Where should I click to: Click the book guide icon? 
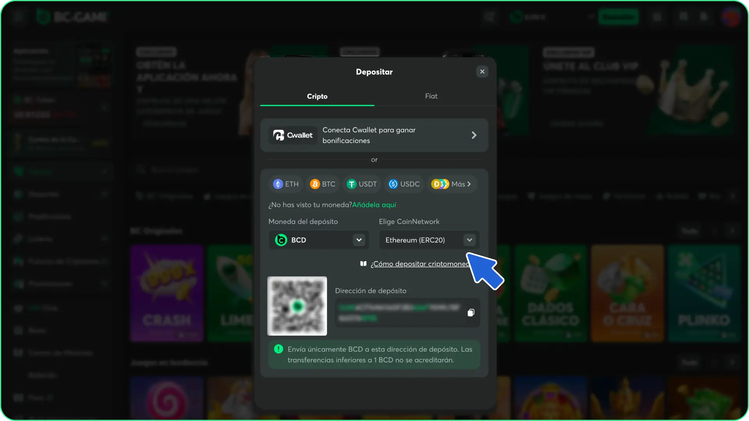pos(363,264)
